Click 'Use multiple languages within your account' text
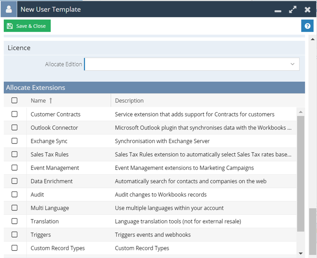Image resolution: width=317 pixels, height=258 pixels. click(169, 208)
